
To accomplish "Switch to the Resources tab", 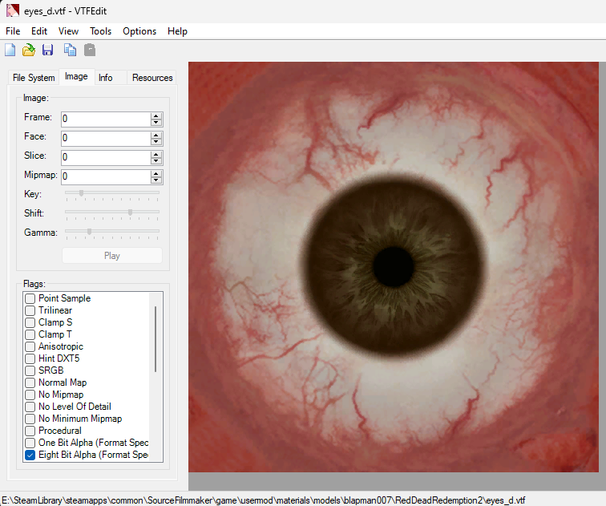I will click(152, 78).
